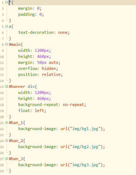Click line number 1 in the gutter
Screen dimensions: 136x175
click(3, 3)
